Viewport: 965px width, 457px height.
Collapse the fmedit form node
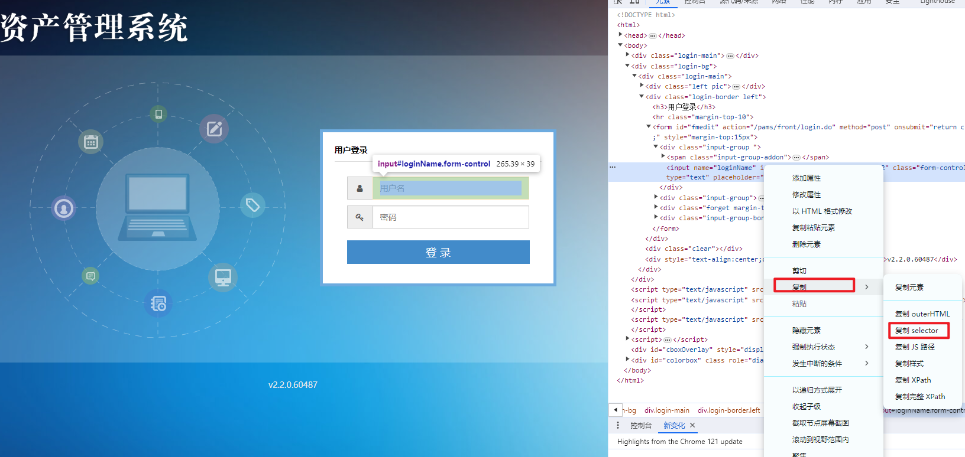click(x=649, y=126)
